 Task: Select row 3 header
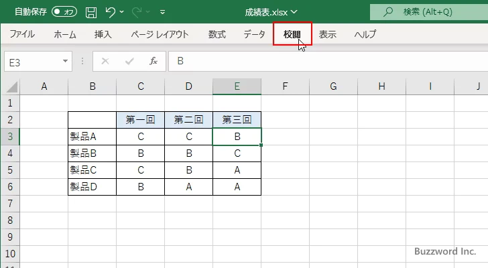(x=10, y=137)
